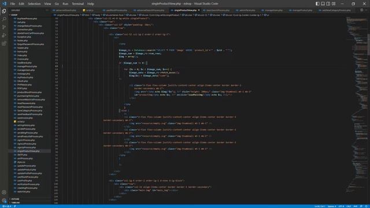
Task: Open manageProduct.php in the file tree
Action: click(27, 66)
